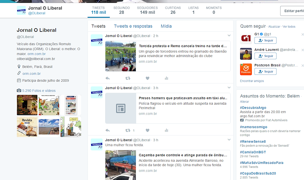
Task: Click the camera icon next to Fotos e vídeos
Action: (19, 90)
